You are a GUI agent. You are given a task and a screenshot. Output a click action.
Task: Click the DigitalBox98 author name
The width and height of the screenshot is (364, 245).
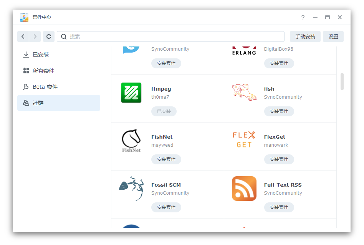pos(279,49)
